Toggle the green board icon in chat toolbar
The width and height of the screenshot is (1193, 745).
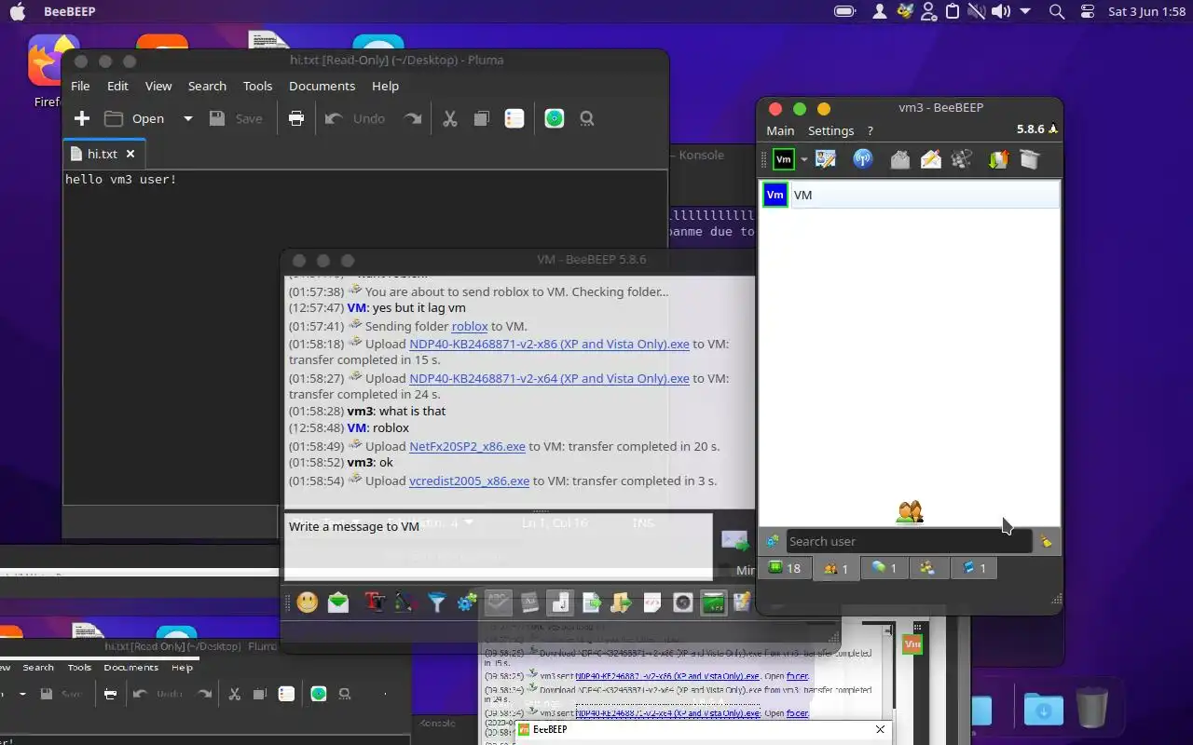[x=713, y=603]
